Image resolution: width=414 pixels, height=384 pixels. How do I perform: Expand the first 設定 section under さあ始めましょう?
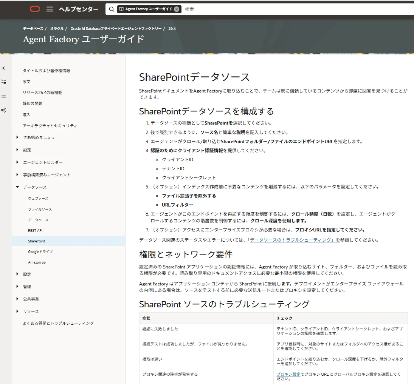[x=17, y=150]
